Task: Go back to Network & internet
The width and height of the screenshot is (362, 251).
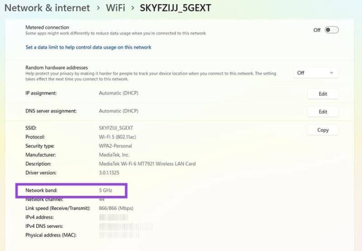Action: pyautogui.click(x=47, y=8)
